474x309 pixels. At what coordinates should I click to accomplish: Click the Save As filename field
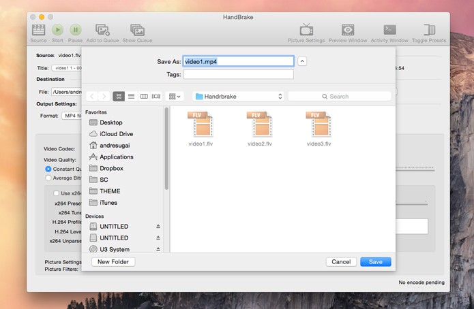[238, 61]
